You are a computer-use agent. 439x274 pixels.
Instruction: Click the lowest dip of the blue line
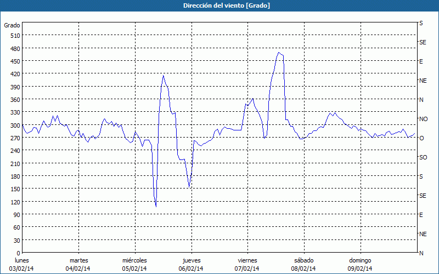click(156, 206)
